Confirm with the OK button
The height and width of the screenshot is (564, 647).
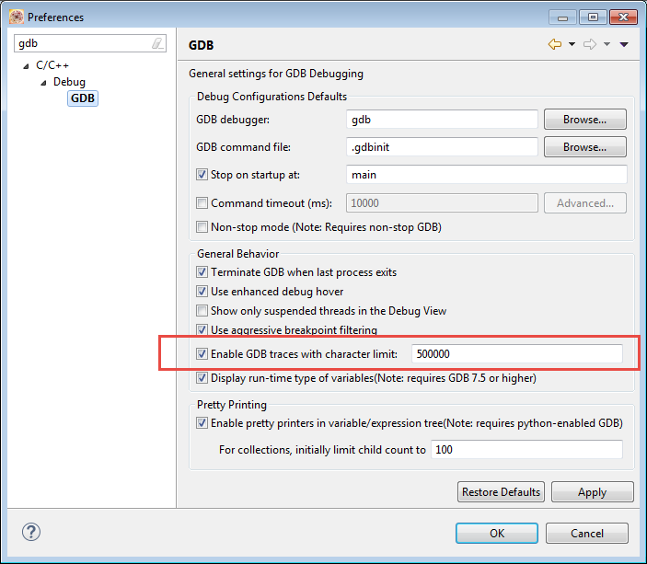497,533
